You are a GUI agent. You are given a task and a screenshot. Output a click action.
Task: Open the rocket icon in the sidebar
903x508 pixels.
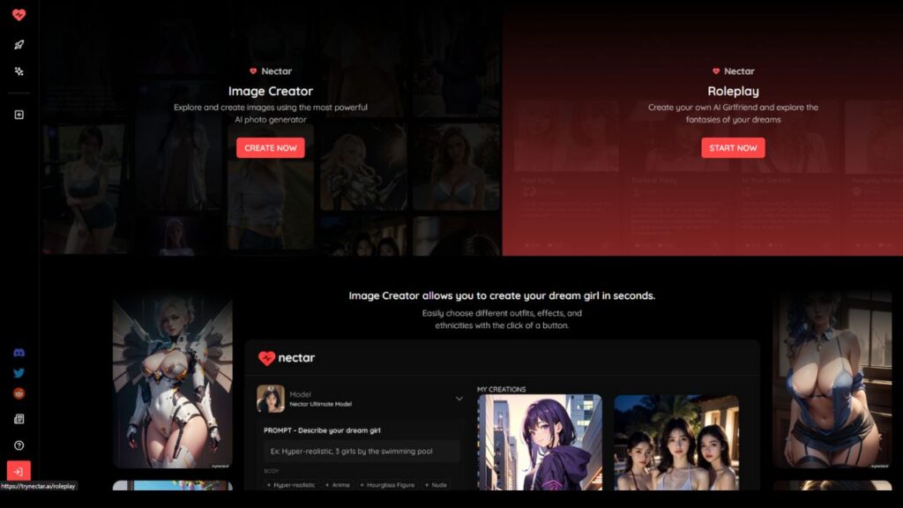[x=19, y=45]
